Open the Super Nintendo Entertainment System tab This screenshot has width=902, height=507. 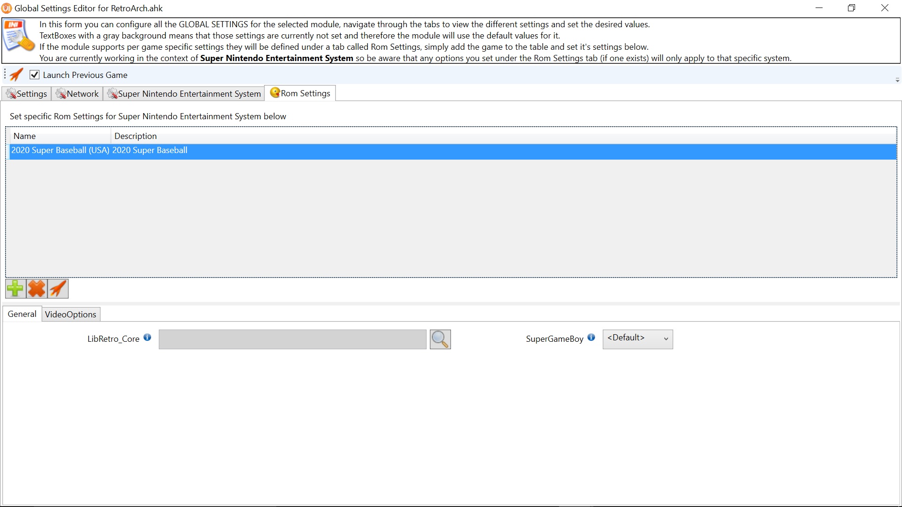(x=184, y=93)
